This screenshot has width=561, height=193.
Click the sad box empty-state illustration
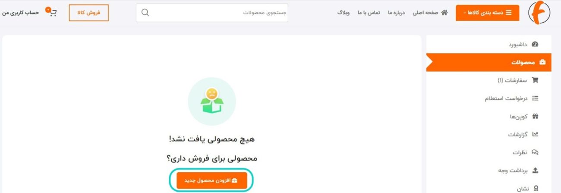click(x=212, y=101)
